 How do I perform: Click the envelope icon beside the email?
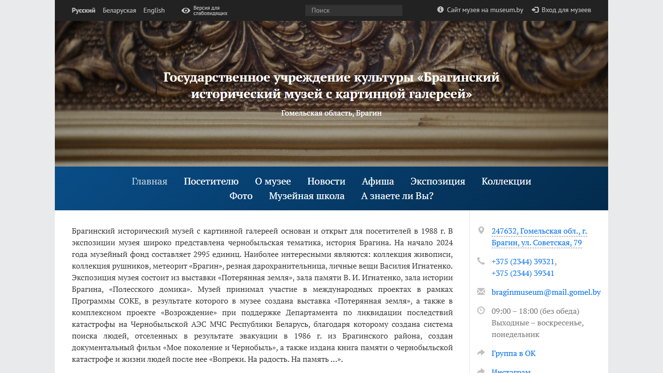[x=481, y=291]
